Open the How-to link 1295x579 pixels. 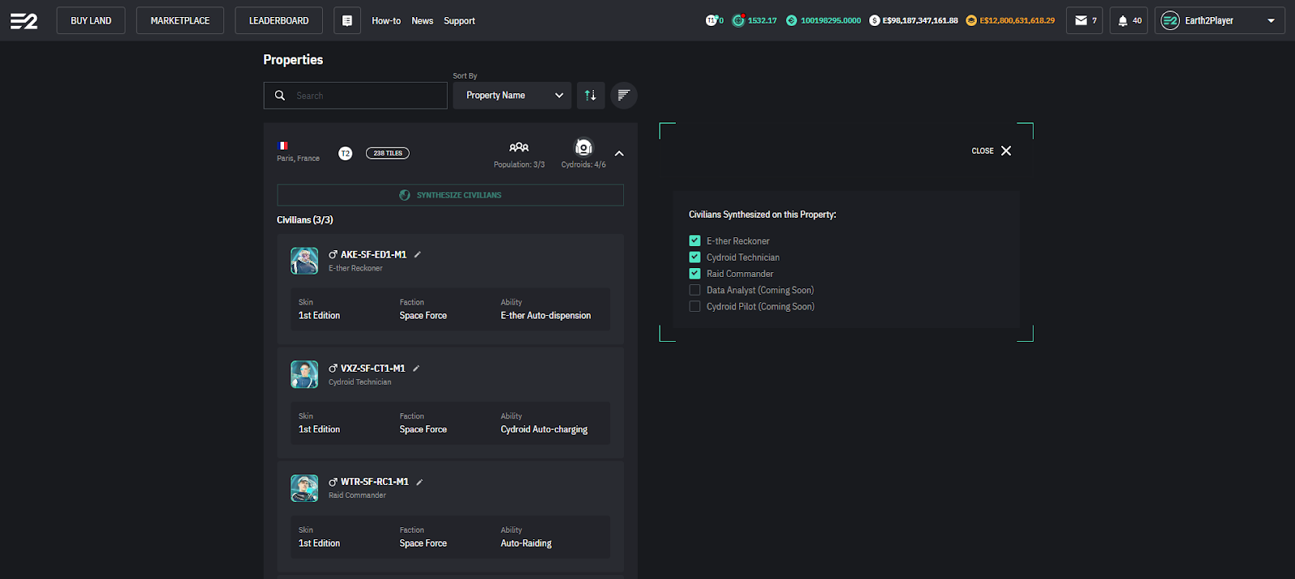click(386, 21)
